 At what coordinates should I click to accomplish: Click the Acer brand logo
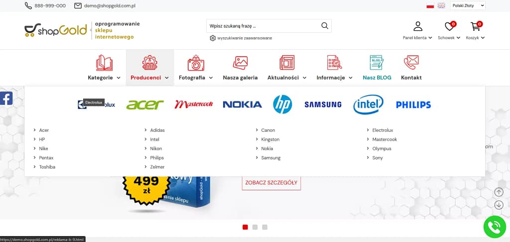[145, 104]
